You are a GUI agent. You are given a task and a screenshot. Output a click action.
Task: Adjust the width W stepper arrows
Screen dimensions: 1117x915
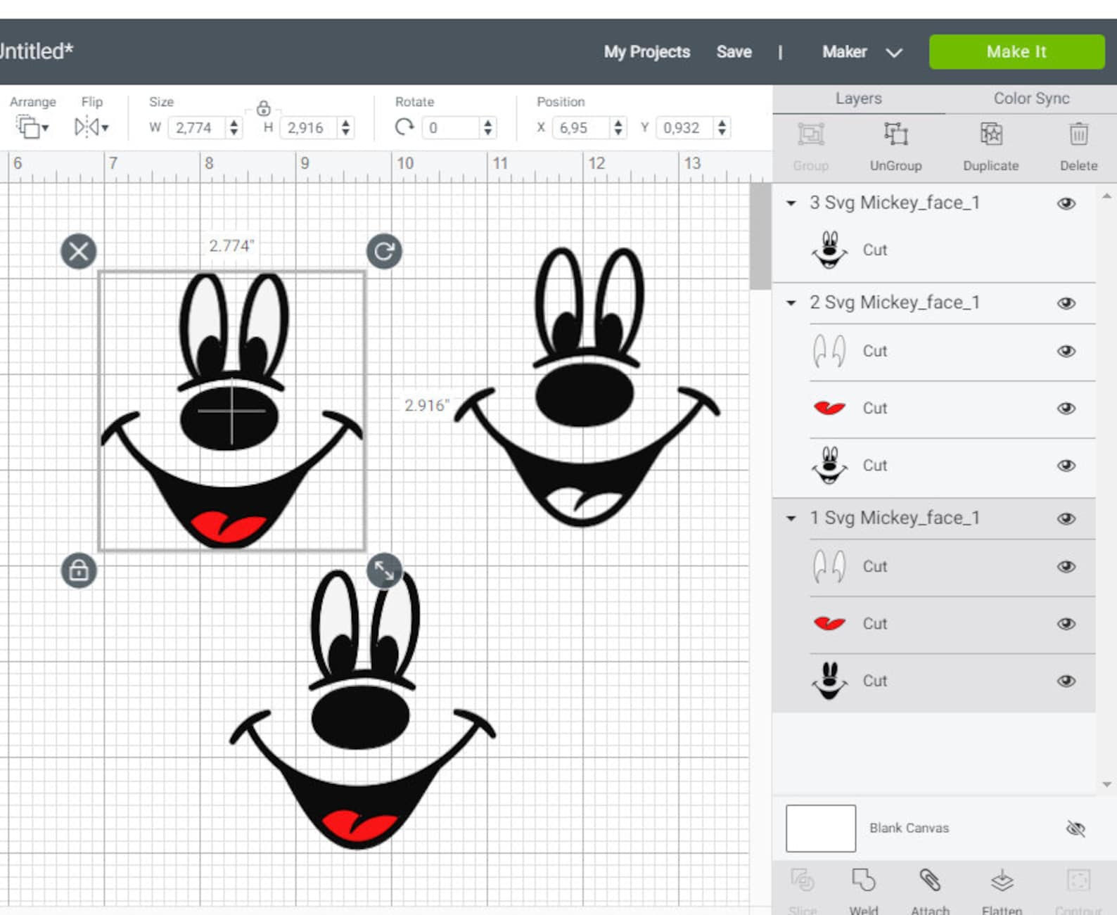[234, 127]
